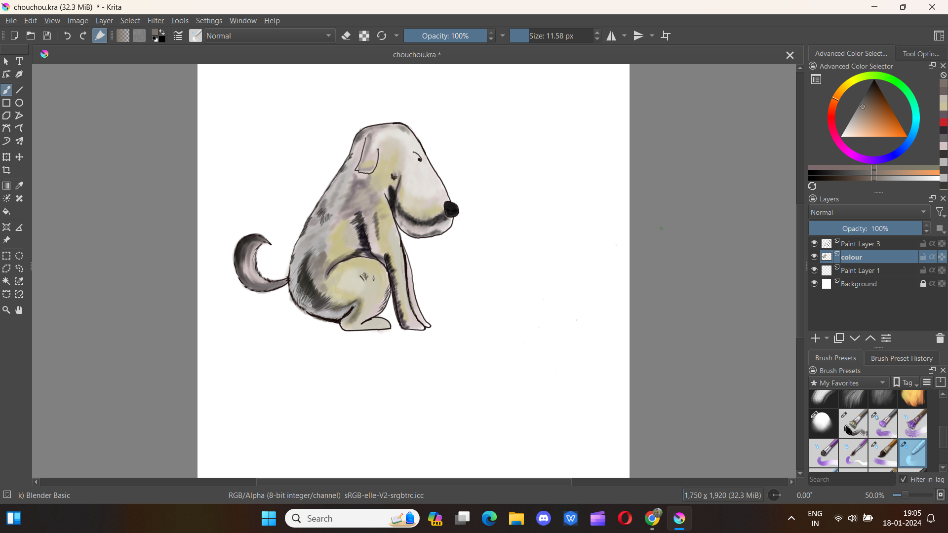
Task: Hide the Paint Layer 3 layer
Action: pos(814,243)
